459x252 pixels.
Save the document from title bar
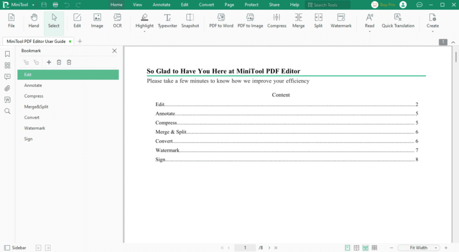tap(44, 4)
